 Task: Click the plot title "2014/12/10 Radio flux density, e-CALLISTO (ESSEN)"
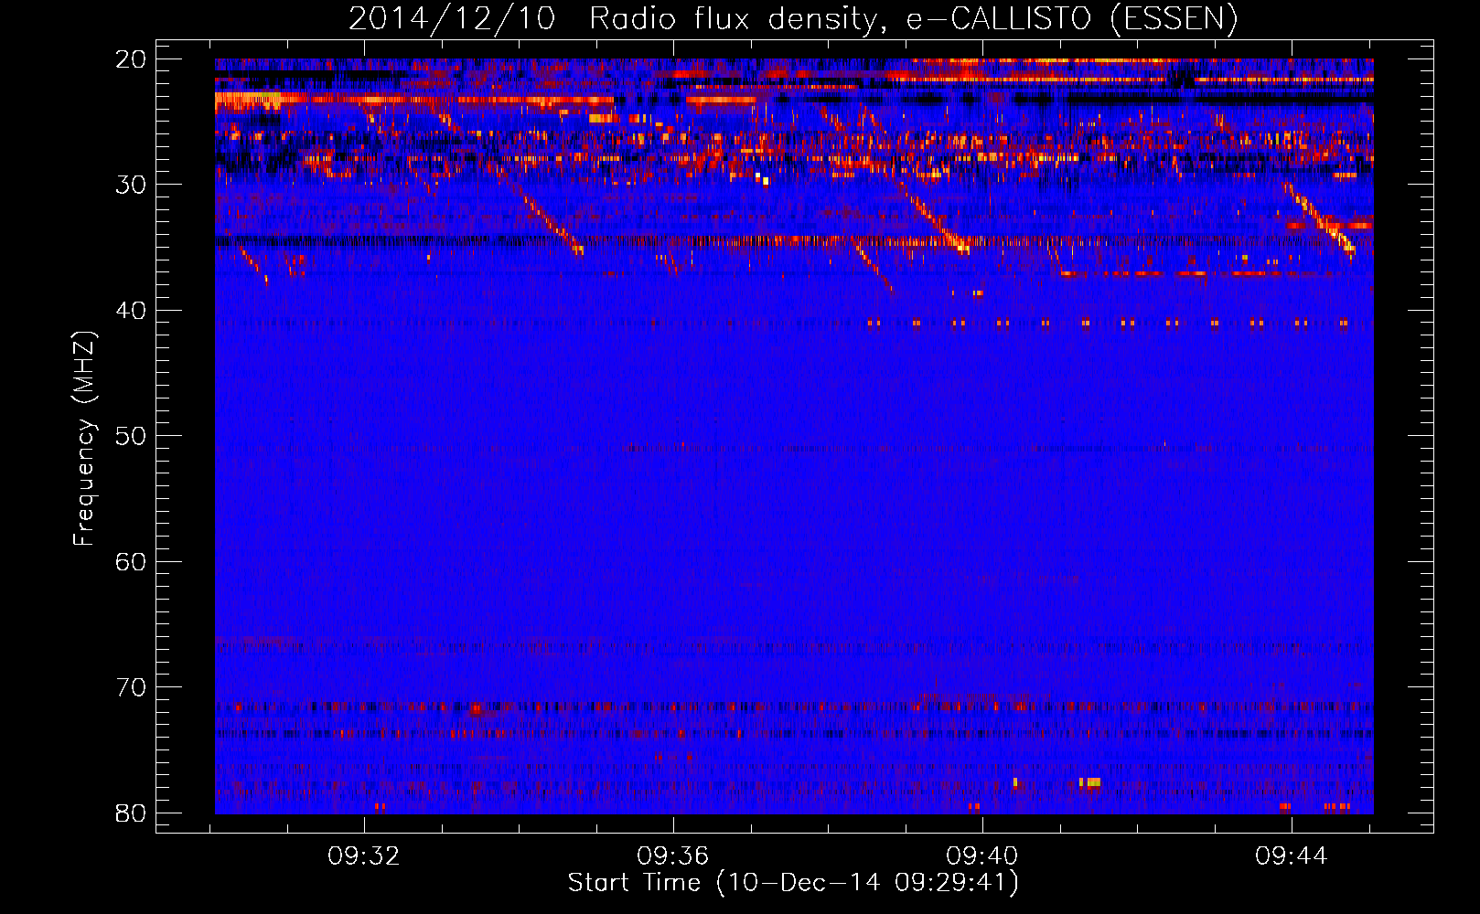pyautogui.click(x=793, y=19)
